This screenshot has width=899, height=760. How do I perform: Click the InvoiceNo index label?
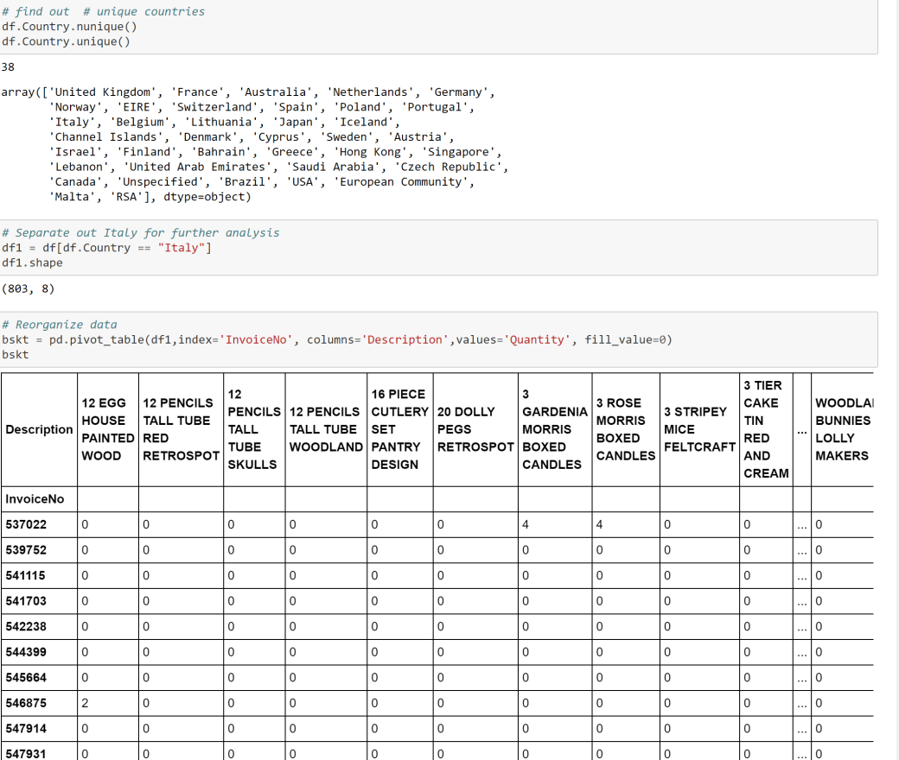coord(35,499)
